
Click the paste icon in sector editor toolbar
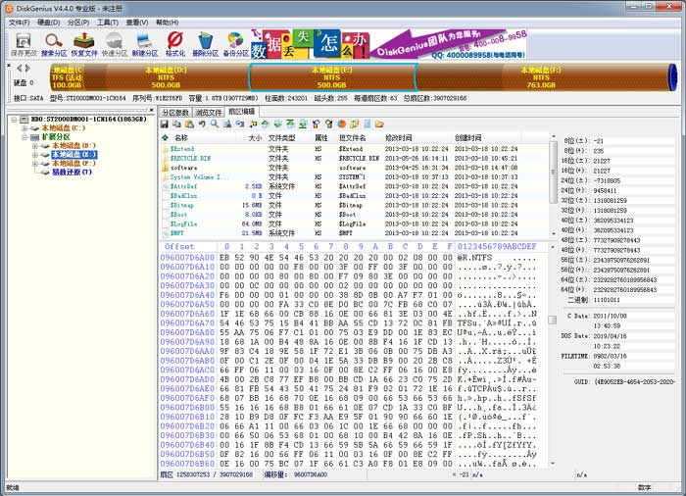pyautogui.click(x=189, y=124)
